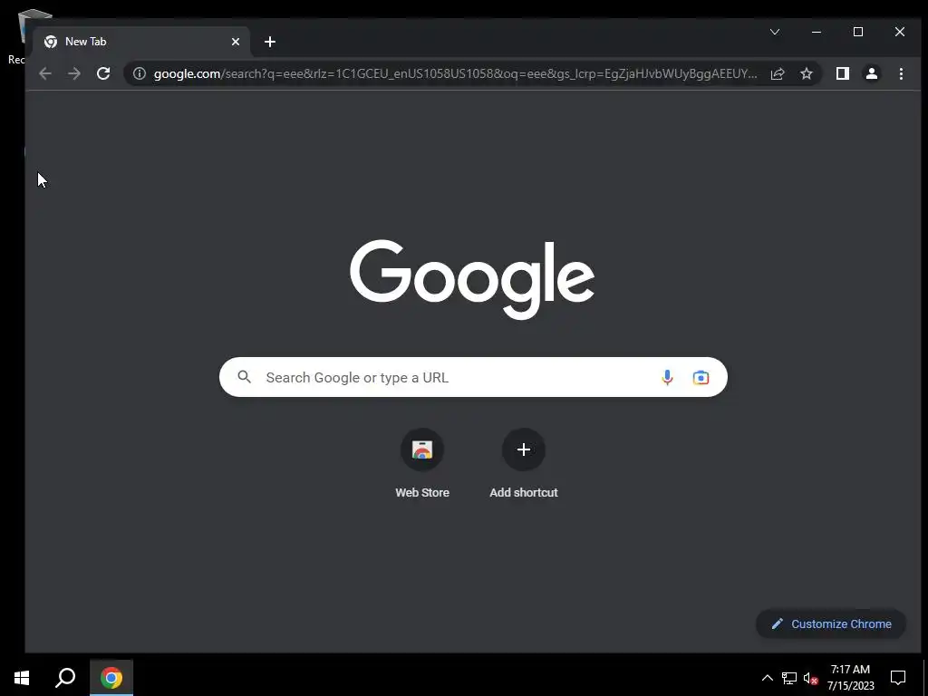The image size is (928, 696).
Task: Bookmark this tab with the star icon
Action: 806,73
